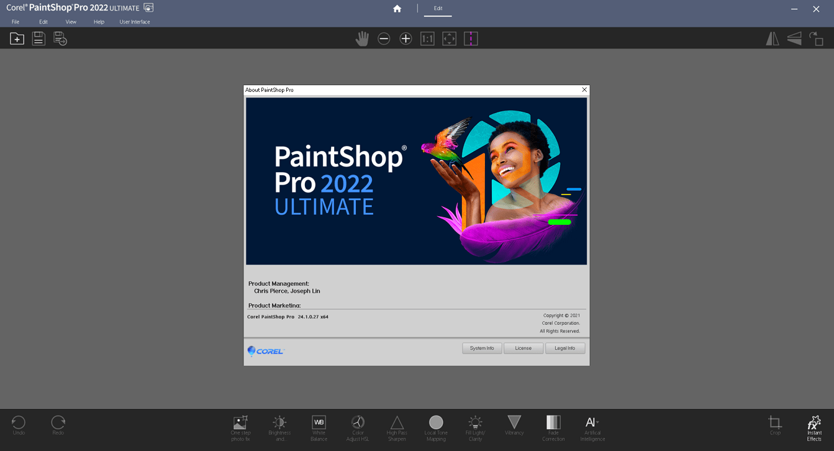Open the Color Adjust HSL tool
The image size is (834, 451).
(x=358, y=429)
